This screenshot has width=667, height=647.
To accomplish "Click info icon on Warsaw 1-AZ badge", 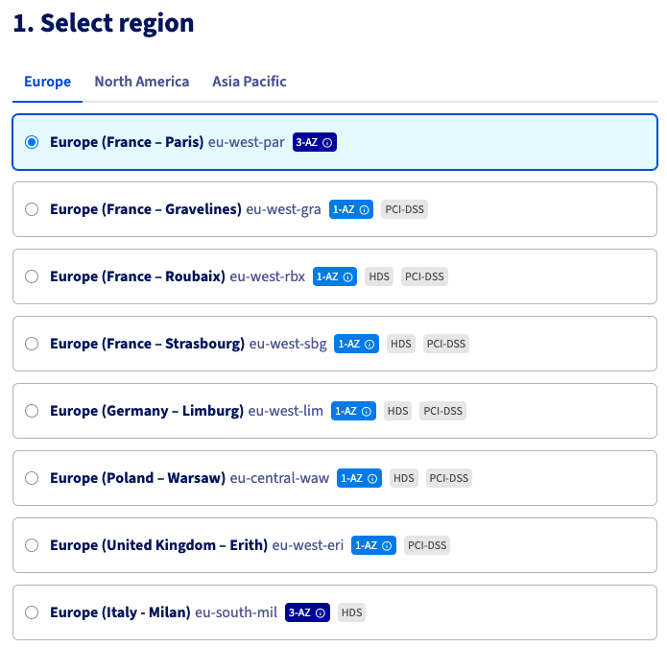I will [372, 479].
